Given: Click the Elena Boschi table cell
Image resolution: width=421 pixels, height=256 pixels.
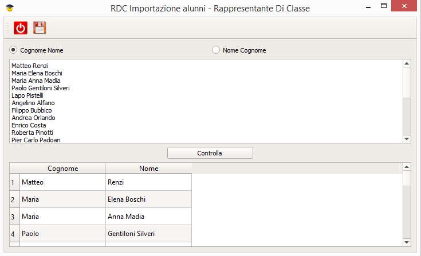Looking at the screenshot, I should tap(149, 199).
